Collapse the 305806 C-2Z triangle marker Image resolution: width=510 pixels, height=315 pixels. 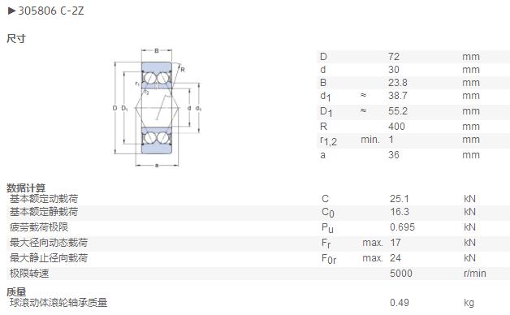click(11, 11)
